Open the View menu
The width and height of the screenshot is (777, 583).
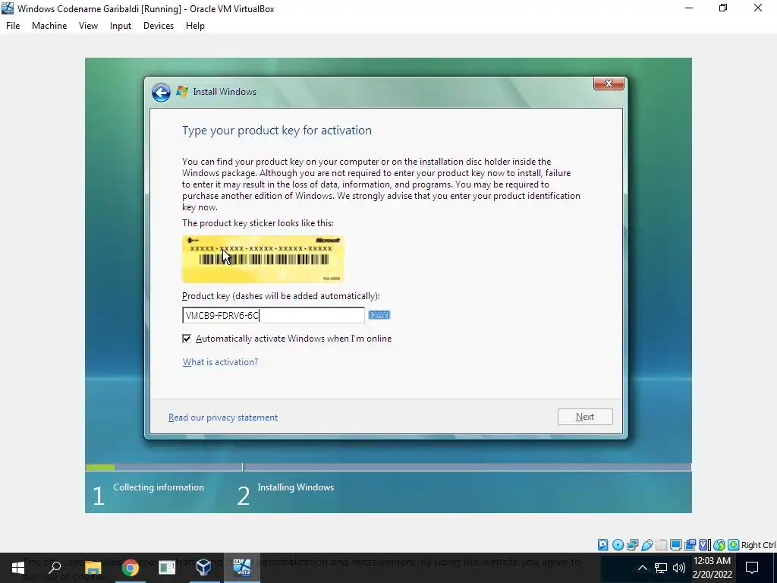(88, 26)
